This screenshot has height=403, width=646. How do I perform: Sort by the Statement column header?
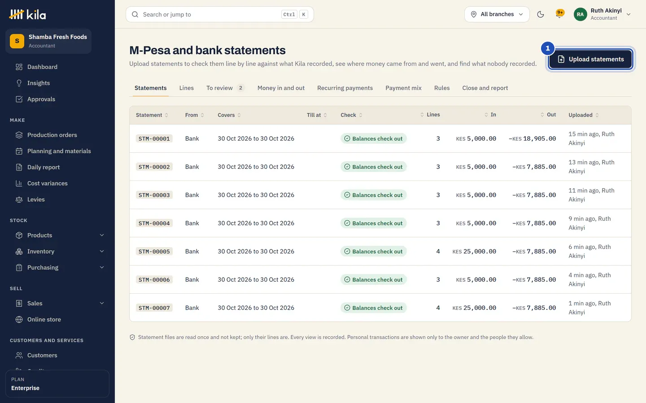pos(152,115)
